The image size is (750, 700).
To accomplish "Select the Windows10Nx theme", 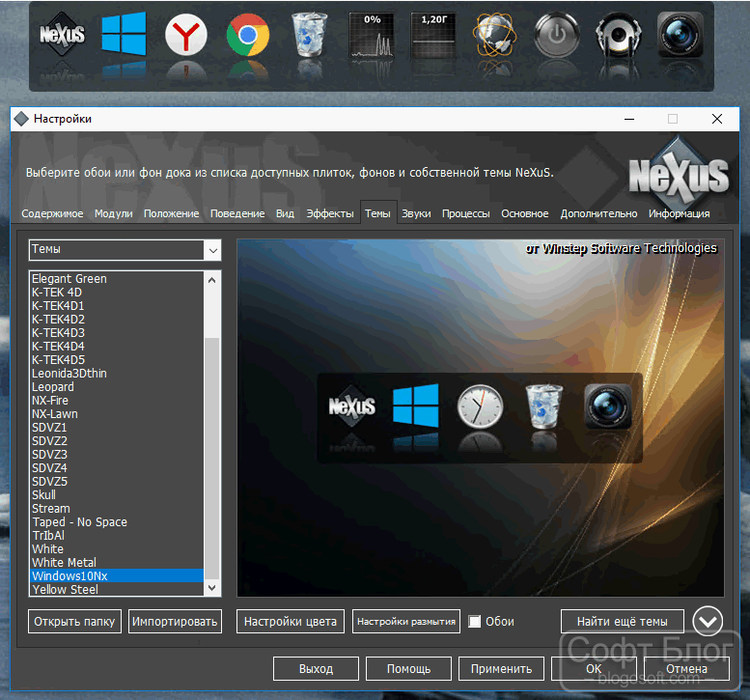I will [x=117, y=575].
